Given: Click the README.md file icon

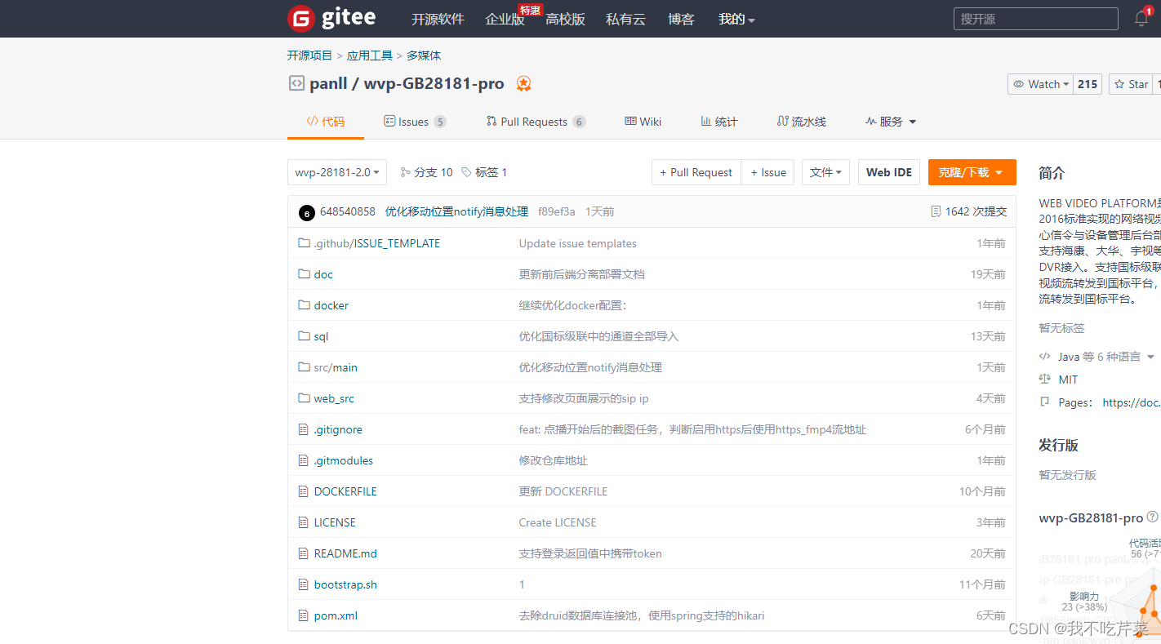Looking at the screenshot, I should click(x=304, y=553).
